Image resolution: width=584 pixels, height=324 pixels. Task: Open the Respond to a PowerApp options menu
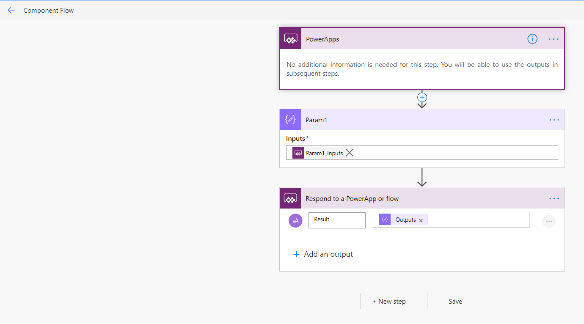[x=554, y=198]
